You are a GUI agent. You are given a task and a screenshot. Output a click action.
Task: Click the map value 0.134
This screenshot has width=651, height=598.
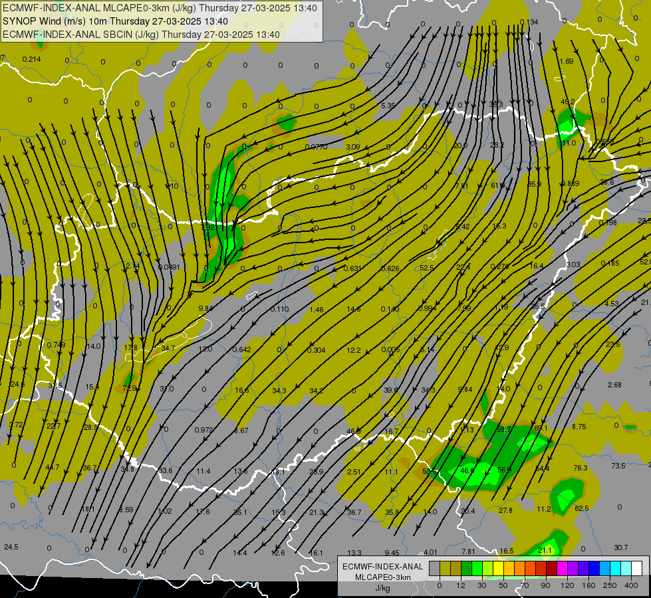click(529, 22)
